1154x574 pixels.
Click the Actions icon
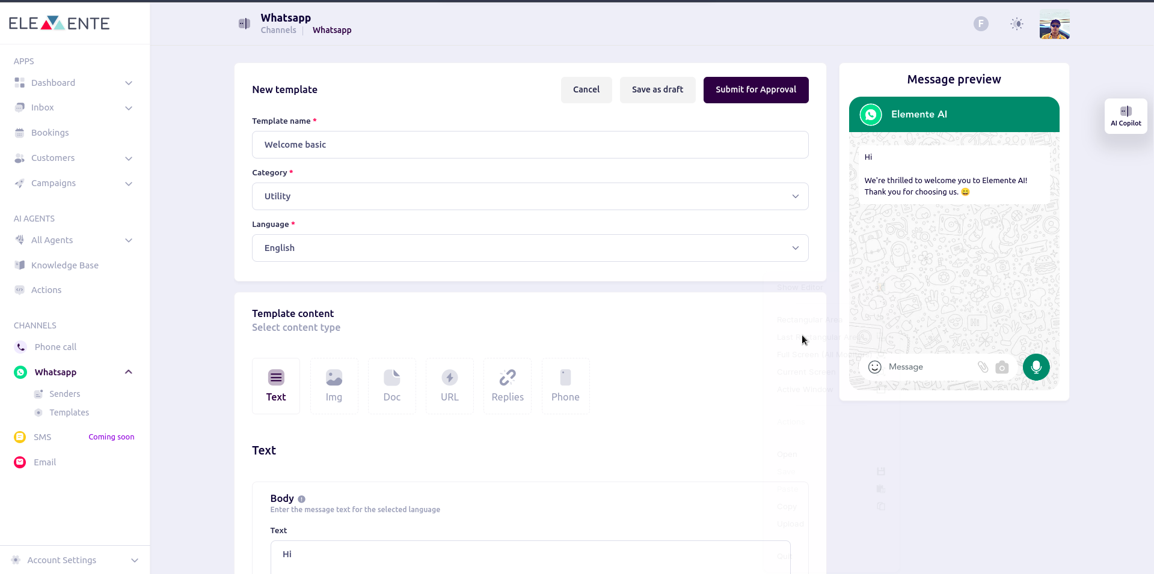(x=20, y=290)
